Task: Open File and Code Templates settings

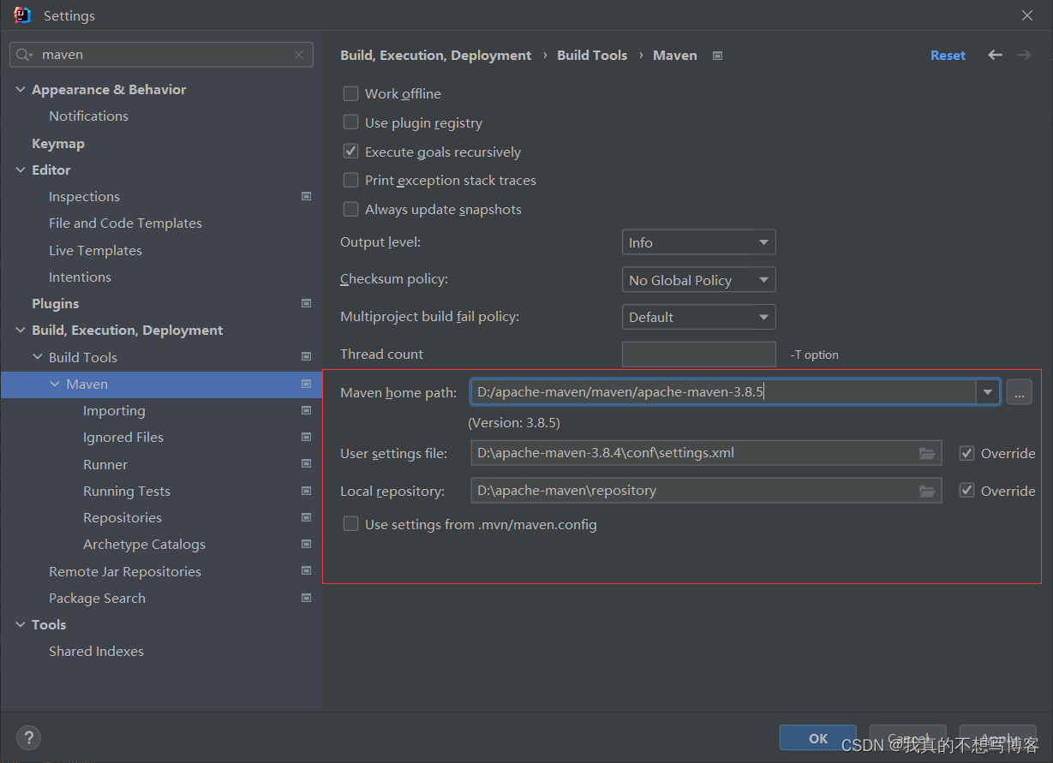Action: pos(125,223)
